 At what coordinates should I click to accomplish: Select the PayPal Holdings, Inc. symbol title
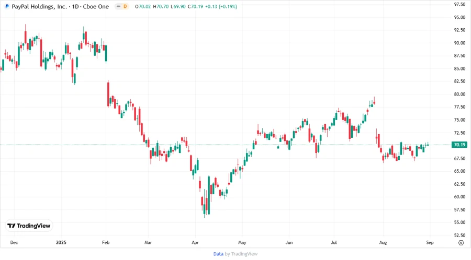click(x=39, y=6)
